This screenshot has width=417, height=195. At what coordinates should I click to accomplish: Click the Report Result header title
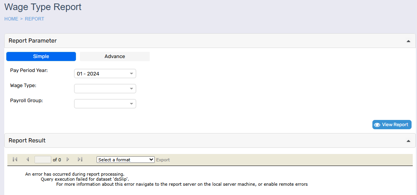pyautogui.click(x=27, y=140)
